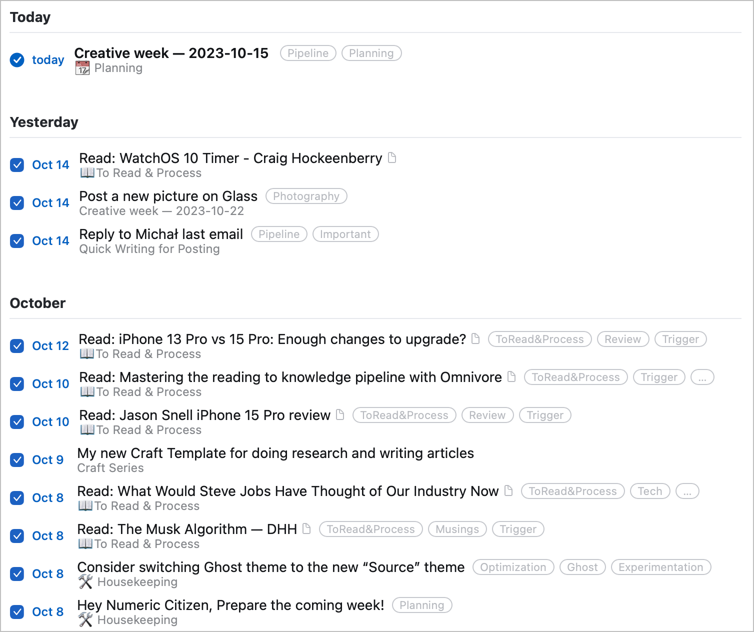Click Trigger tag on the Omnivore task
Viewport: 754px width, 632px height.
(x=659, y=377)
